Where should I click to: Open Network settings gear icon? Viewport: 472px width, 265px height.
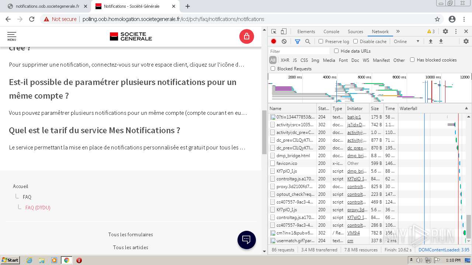tap(466, 41)
